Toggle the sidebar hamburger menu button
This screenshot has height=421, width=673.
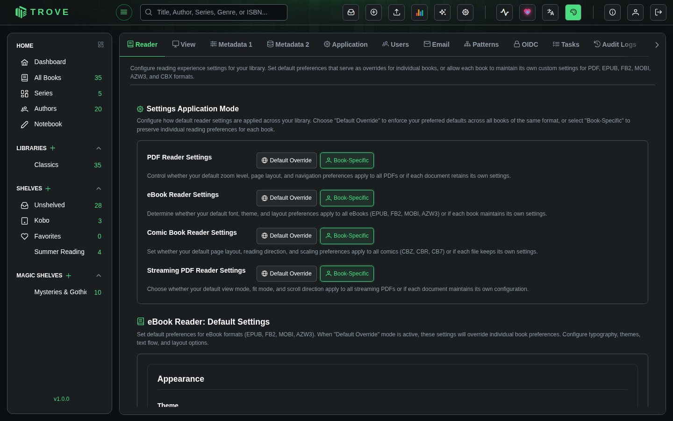point(124,12)
